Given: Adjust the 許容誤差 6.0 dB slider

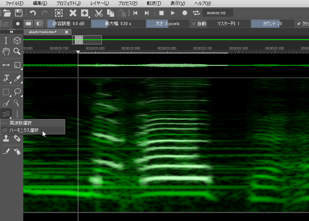Looking at the screenshot, I should click(68, 24).
